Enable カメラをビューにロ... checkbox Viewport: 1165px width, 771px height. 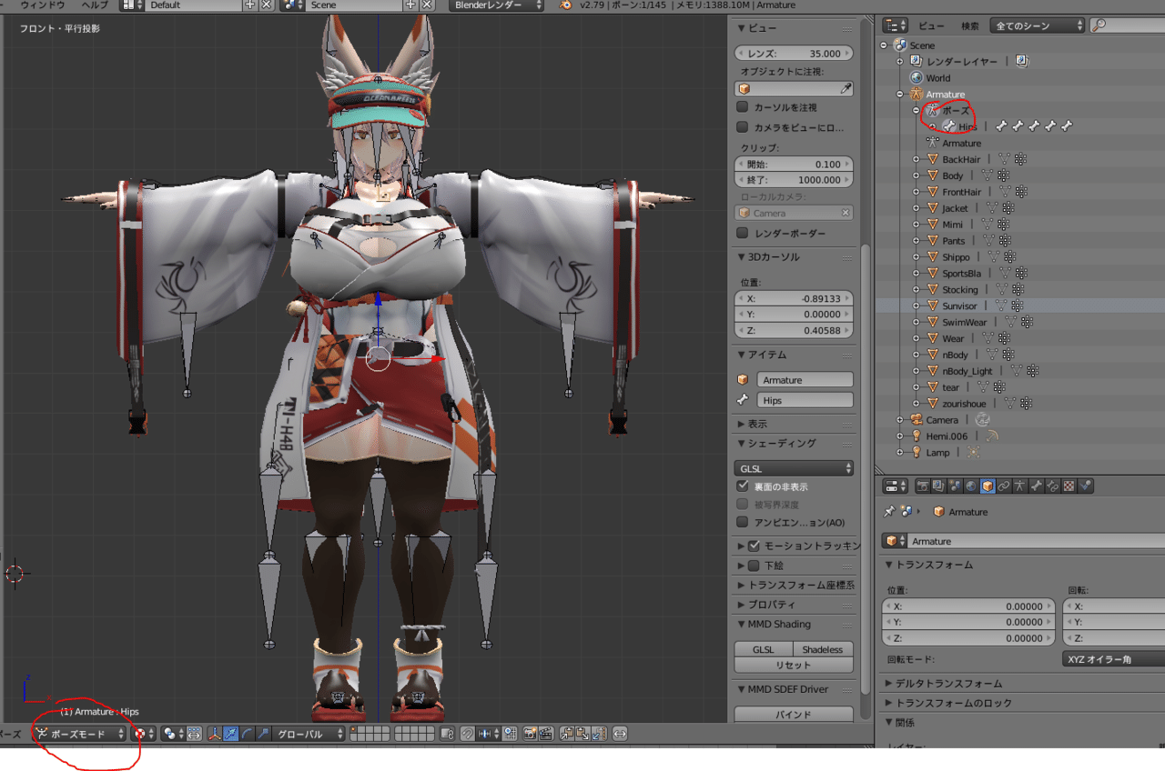[743, 127]
